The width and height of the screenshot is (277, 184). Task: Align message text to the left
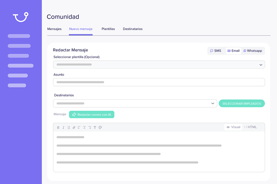[x=79, y=128]
